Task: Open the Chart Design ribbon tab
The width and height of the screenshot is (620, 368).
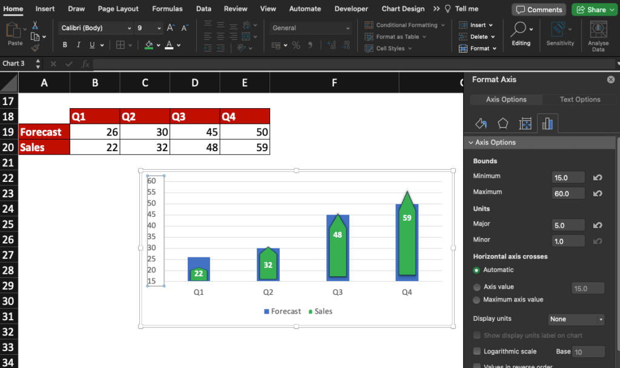Action: click(403, 8)
